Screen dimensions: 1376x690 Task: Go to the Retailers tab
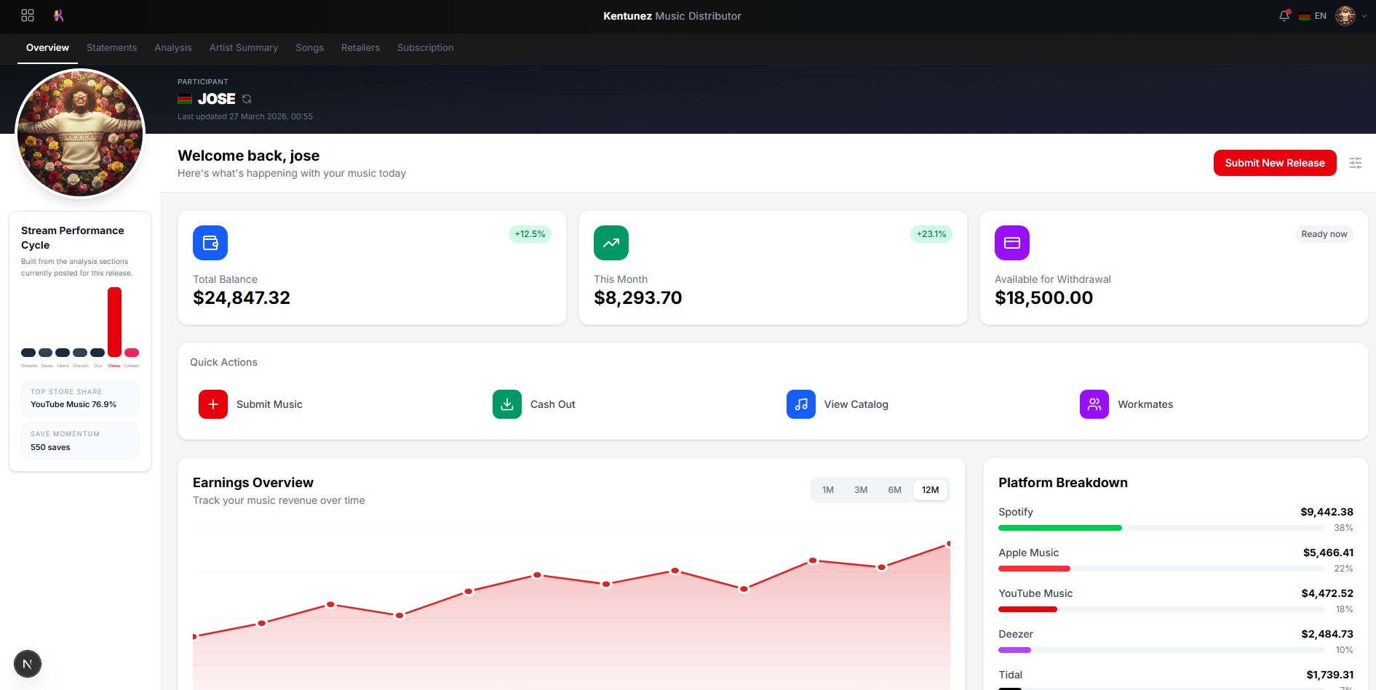coord(360,48)
